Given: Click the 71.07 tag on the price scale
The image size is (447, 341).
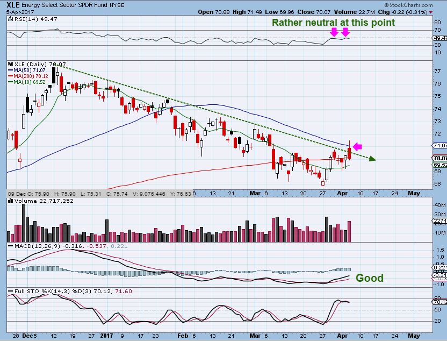Looking at the screenshot, I should [440, 146].
